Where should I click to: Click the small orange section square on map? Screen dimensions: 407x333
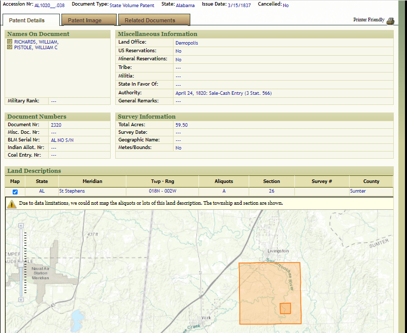click(285, 308)
